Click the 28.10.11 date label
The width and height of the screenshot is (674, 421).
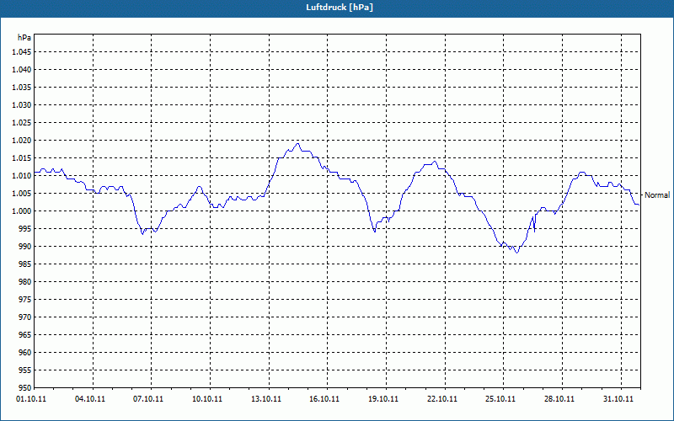(x=559, y=399)
